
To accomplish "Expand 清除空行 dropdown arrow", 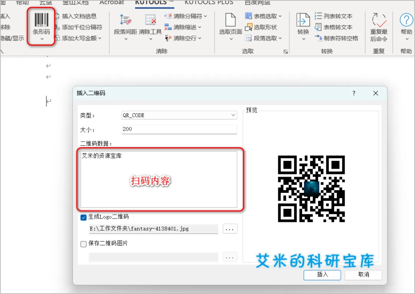I will [x=199, y=38].
